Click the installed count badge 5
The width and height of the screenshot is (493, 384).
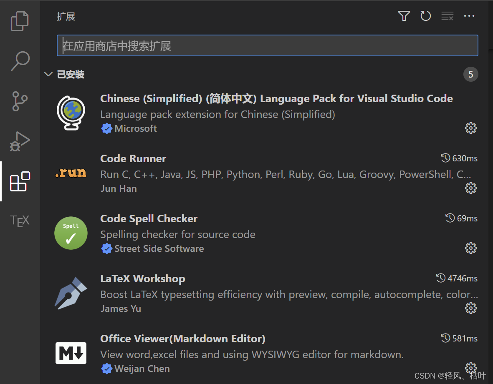pos(471,74)
